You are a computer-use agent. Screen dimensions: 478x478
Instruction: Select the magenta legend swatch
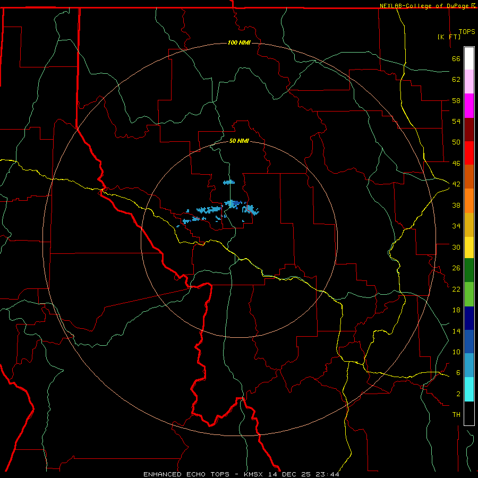(x=469, y=106)
